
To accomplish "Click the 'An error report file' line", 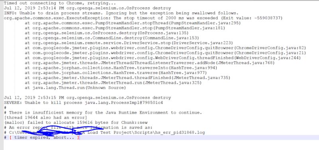I will [x=78, y=127].
